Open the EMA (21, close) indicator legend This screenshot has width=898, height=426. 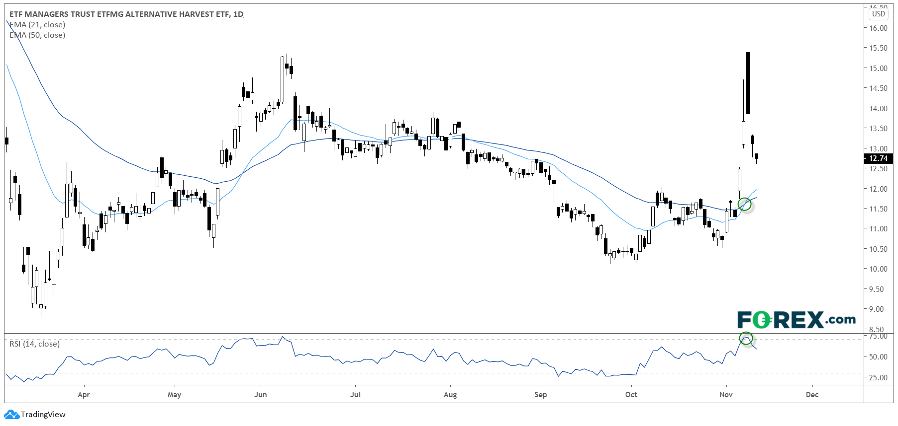pyautogui.click(x=38, y=25)
